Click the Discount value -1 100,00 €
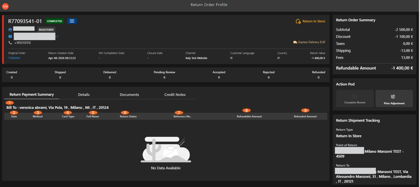Viewport: 420px width, 187px height. coord(404,37)
